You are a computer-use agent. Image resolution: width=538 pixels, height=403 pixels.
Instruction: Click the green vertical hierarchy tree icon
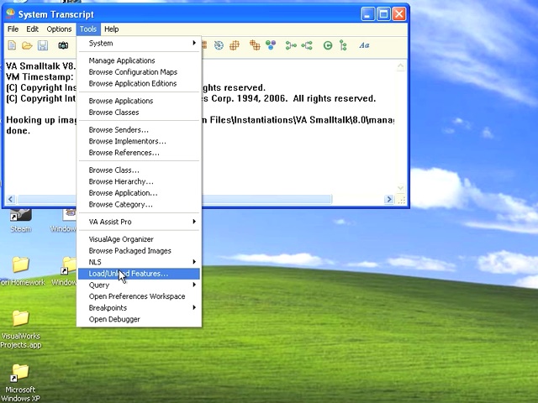[343, 45]
